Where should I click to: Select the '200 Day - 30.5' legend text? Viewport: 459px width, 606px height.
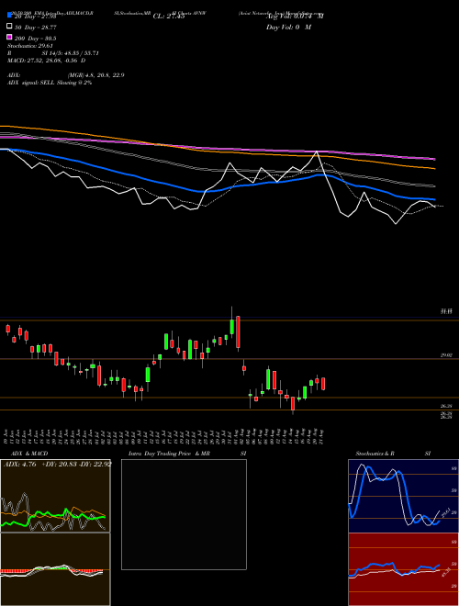click(x=36, y=39)
